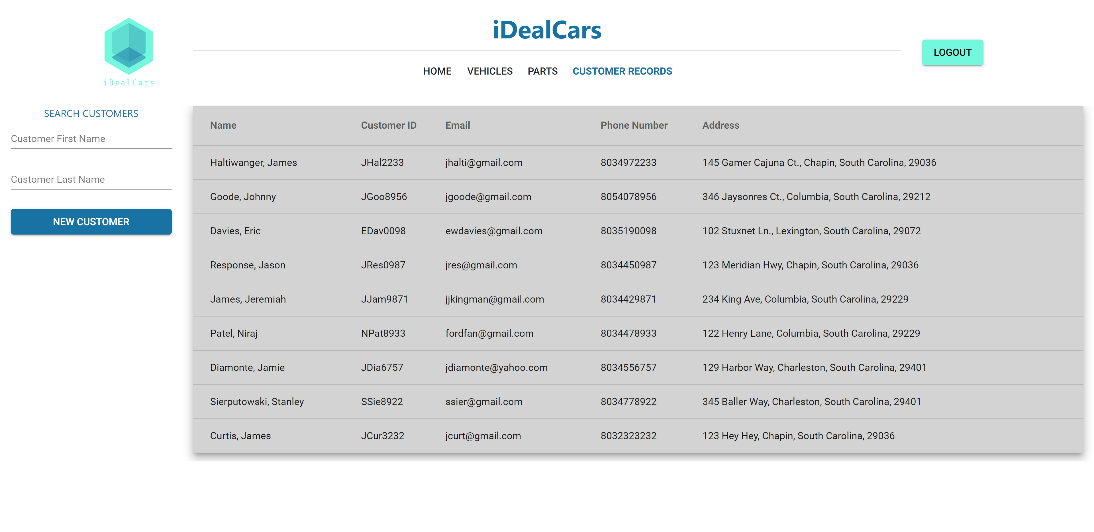Click the Name column header
1094x532 pixels.
click(x=223, y=125)
